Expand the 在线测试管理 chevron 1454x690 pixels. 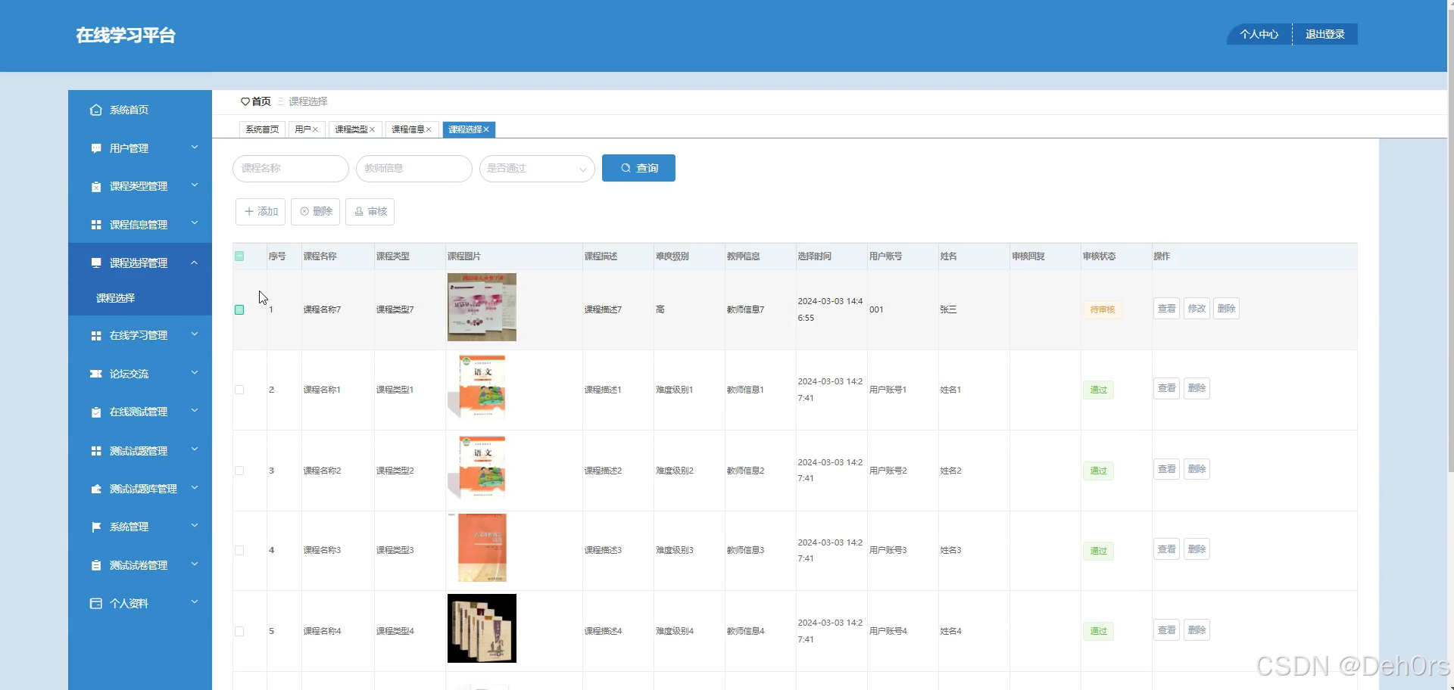point(195,411)
